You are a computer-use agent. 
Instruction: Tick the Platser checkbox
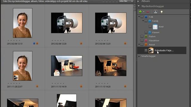coord(142,36)
